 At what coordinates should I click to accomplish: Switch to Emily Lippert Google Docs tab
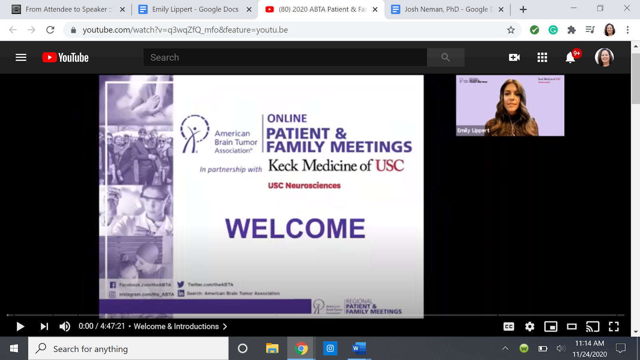[x=195, y=9]
